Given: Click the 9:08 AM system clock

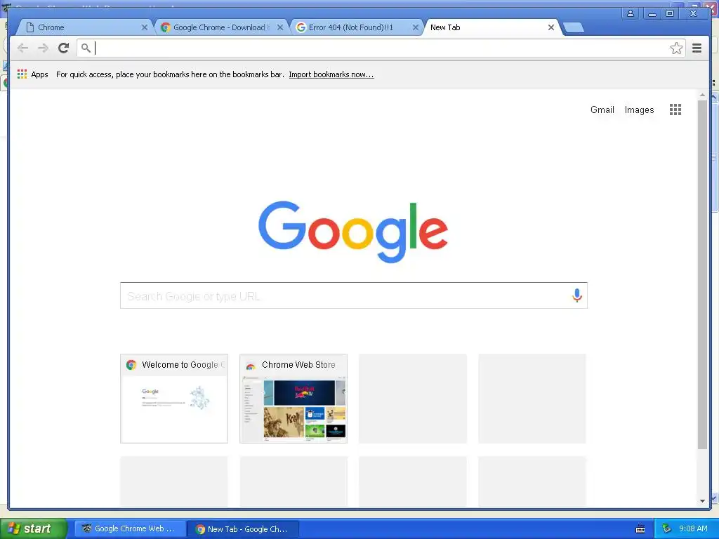Looking at the screenshot, I should tap(693, 528).
